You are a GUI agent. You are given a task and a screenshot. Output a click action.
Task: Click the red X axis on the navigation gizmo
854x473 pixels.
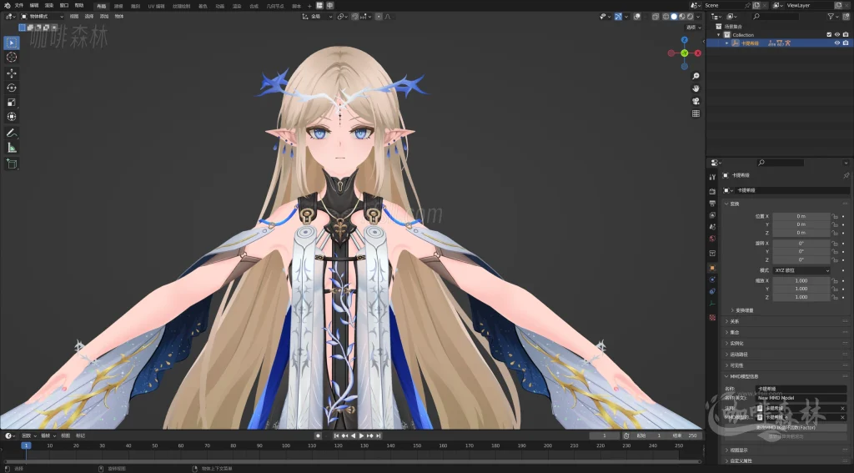tap(698, 53)
